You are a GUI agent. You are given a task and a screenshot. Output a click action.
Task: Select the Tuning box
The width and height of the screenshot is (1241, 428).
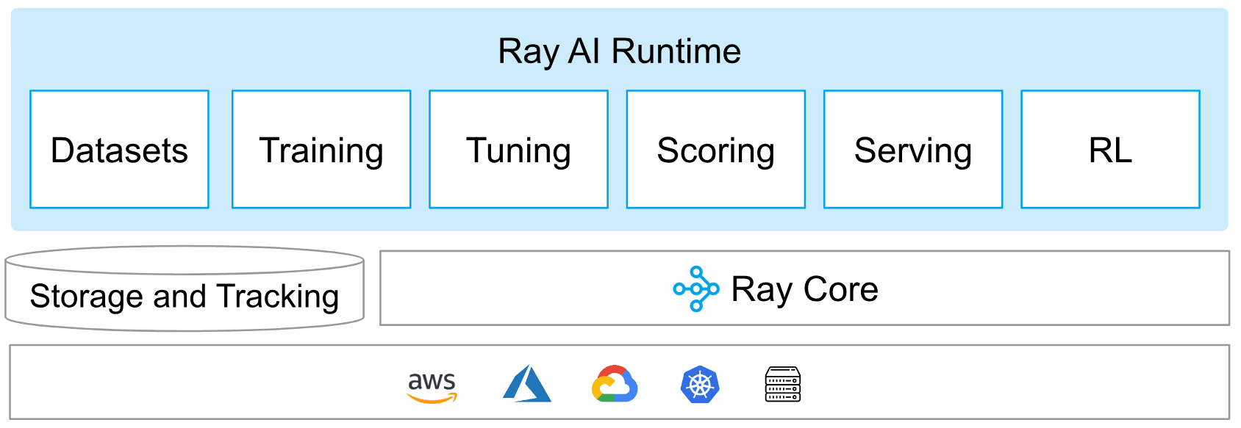518,149
